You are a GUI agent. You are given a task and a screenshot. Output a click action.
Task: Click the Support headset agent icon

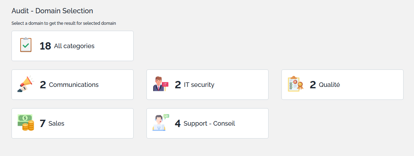coord(160,123)
